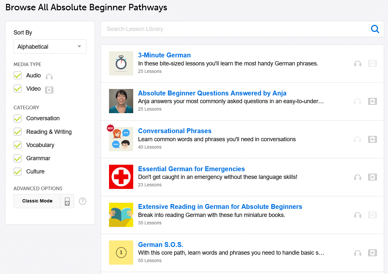388x274 pixels.
Task: Click video icon for German S.O.S.
Action: point(373,253)
